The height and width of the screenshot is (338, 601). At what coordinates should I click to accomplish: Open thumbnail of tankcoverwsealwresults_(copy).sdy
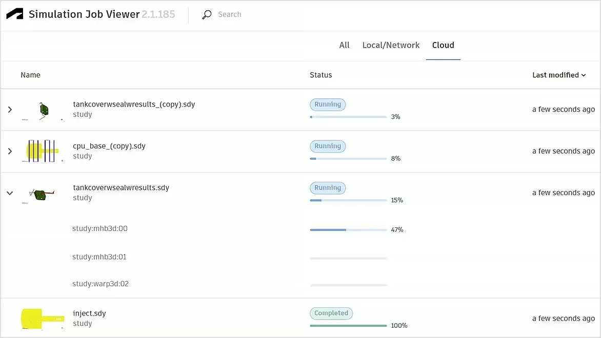point(43,110)
